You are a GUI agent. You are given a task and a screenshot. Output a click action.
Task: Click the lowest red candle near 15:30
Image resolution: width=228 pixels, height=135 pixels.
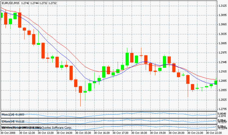pos(80,90)
